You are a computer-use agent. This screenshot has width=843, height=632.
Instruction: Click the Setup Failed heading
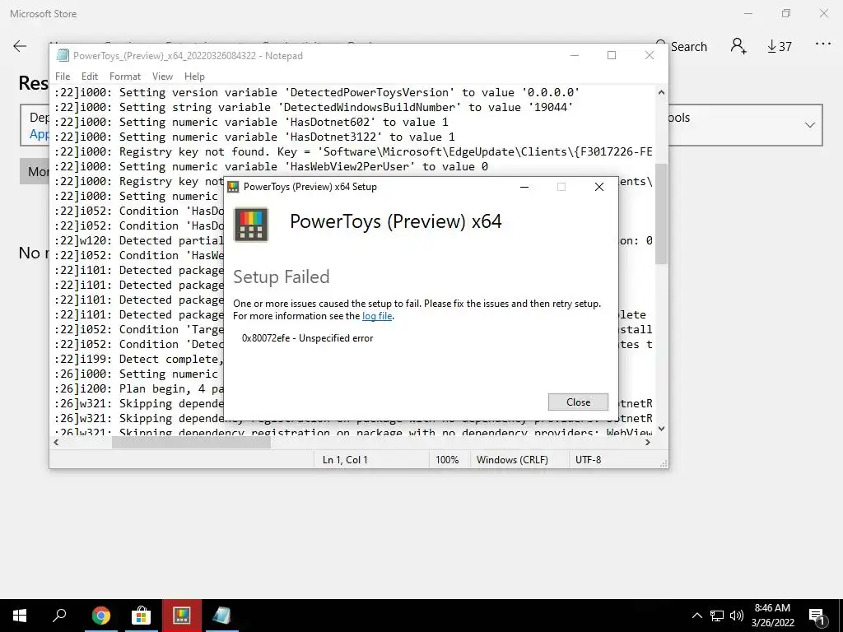[x=282, y=276]
